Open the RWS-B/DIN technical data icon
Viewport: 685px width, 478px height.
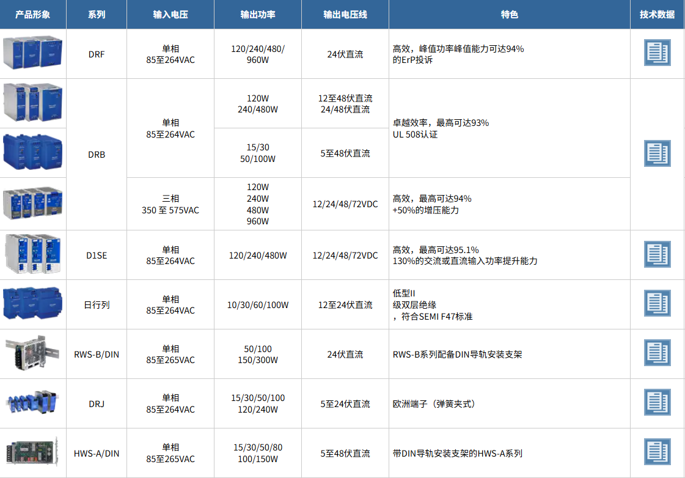(x=657, y=353)
